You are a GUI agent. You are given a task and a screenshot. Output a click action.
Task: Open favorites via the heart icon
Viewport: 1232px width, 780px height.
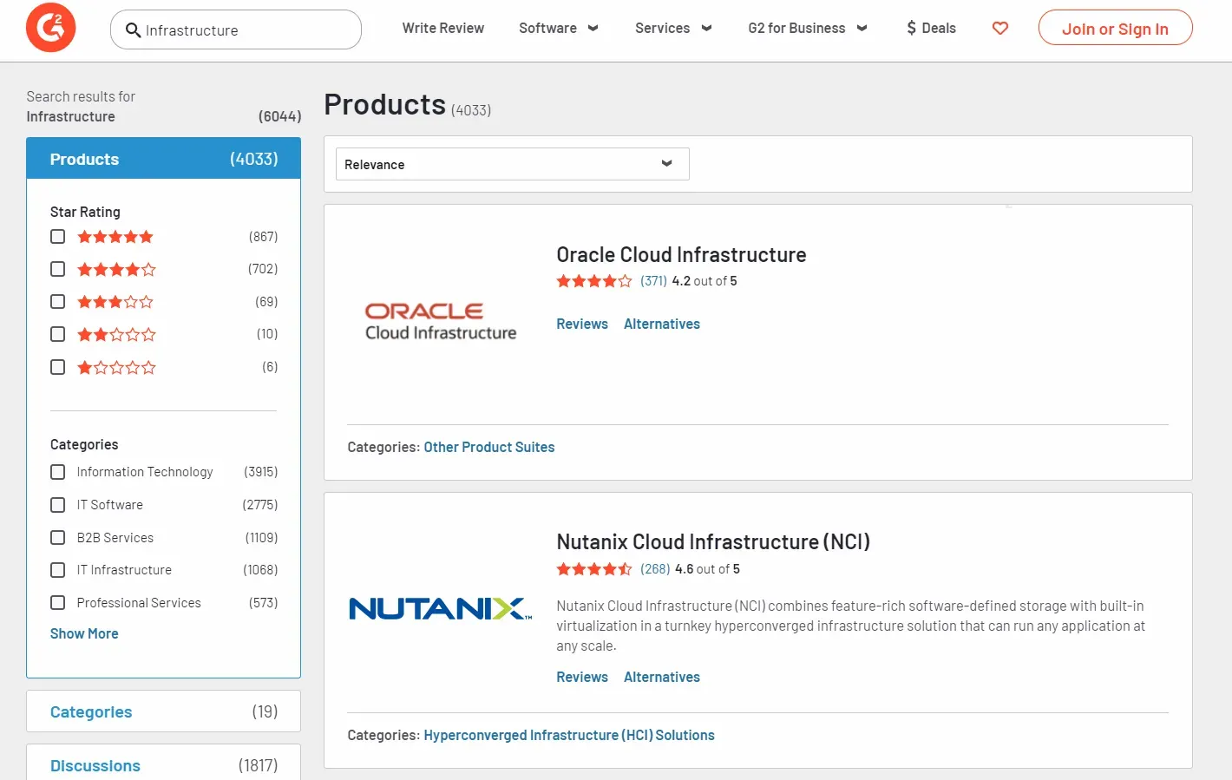point(999,28)
